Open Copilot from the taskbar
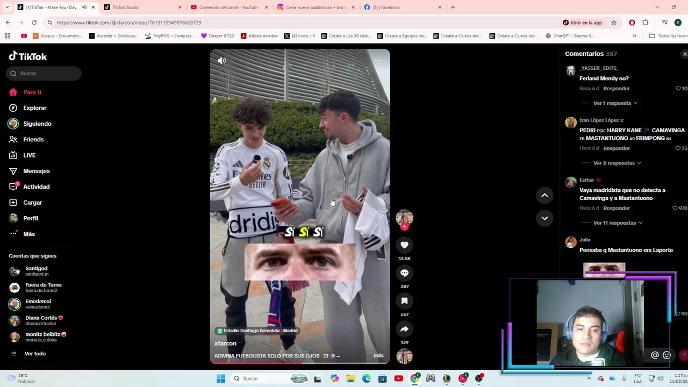 pyautogui.click(x=334, y=378)
